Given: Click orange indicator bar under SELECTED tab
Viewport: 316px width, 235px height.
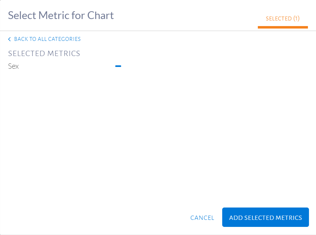Looking at the screenshot, I should coord(282,27).
